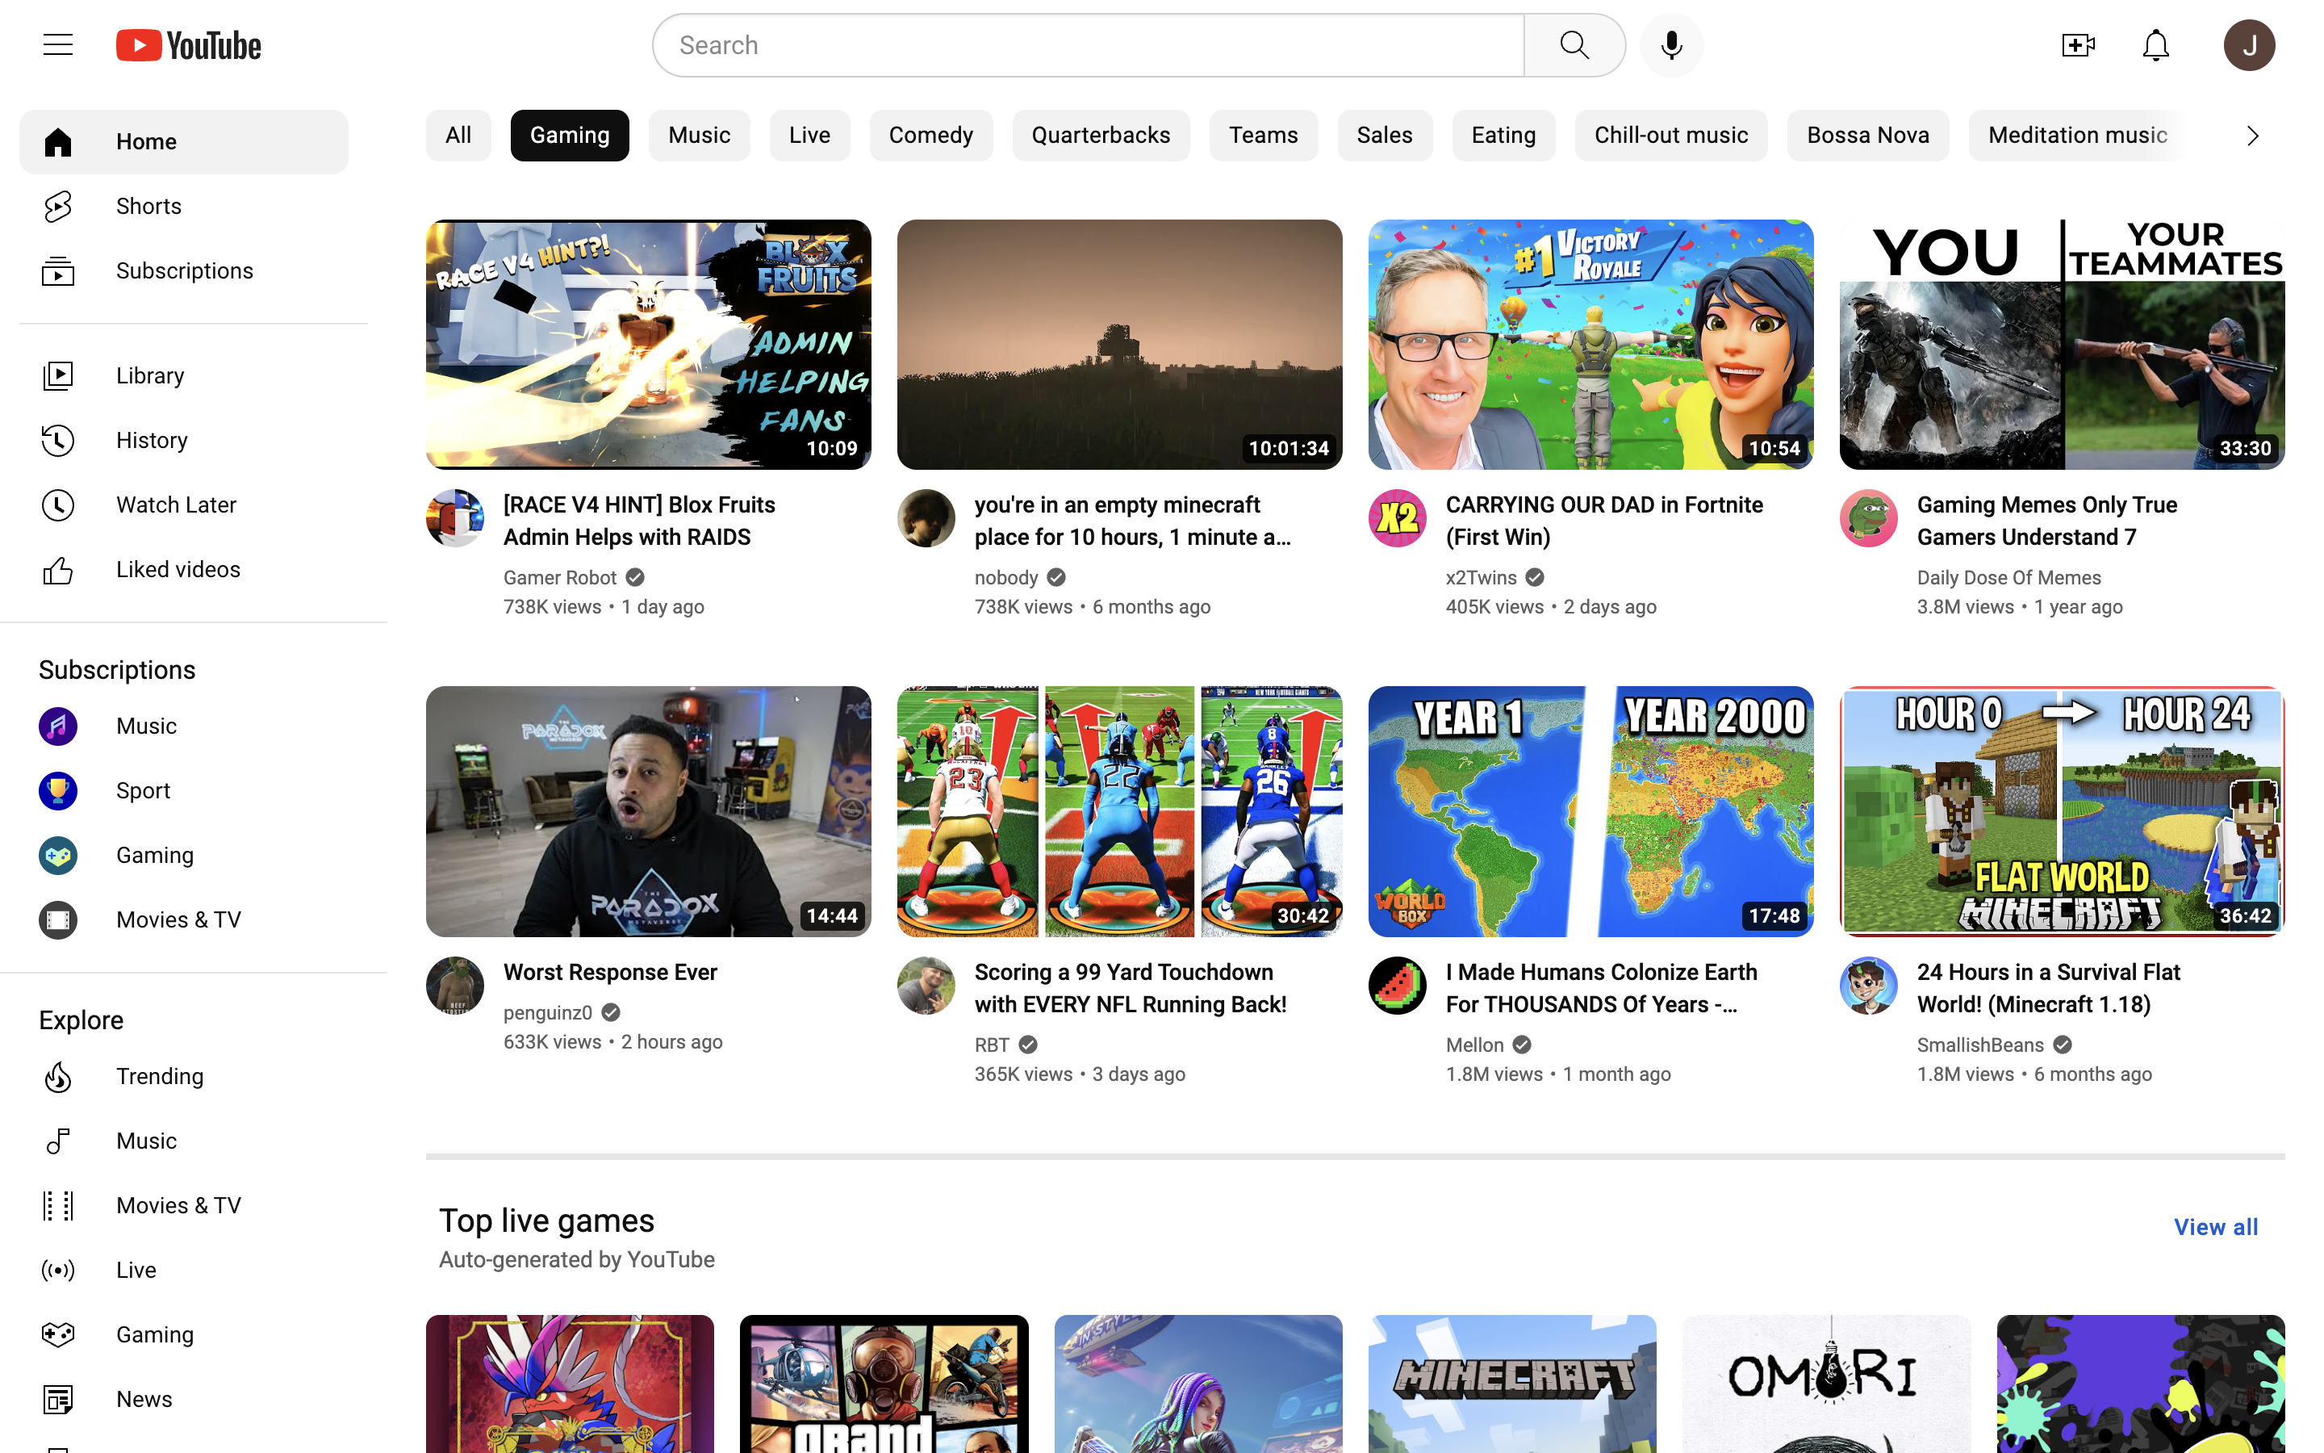Open Library in the sidebar
The image size is (2324, 1453).
pos(183,375)
